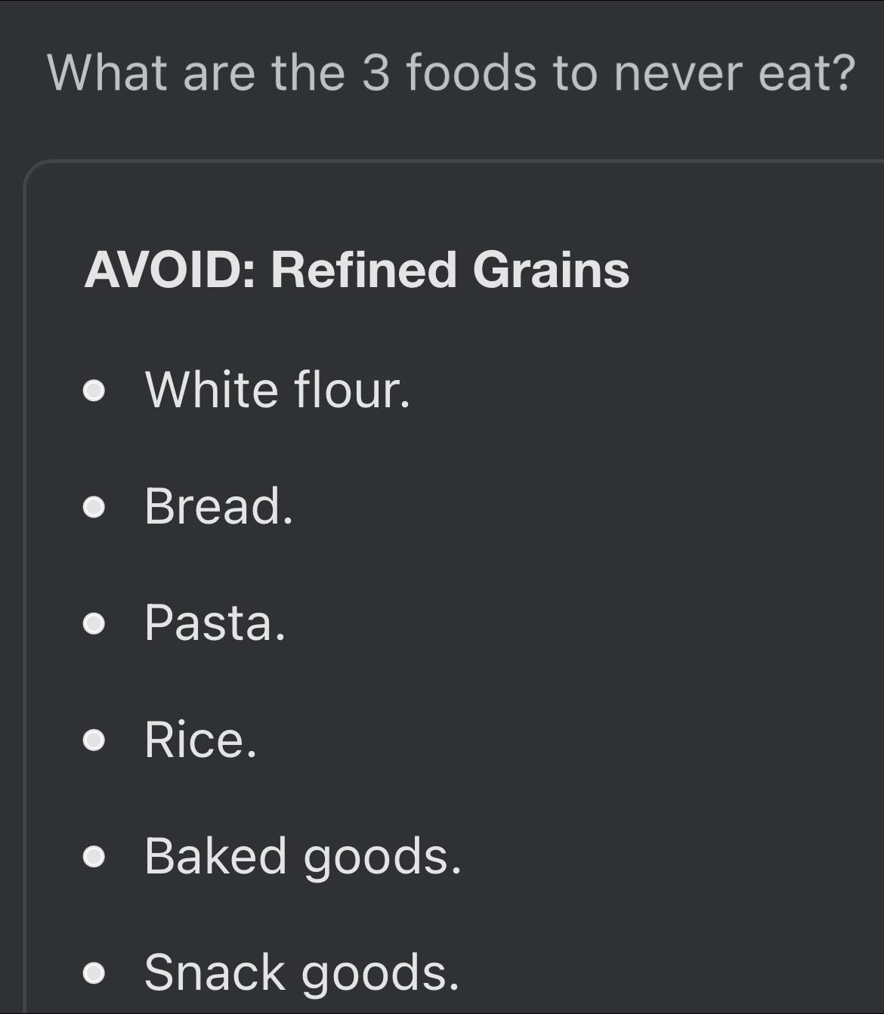This screenshot has height=1014, width=884.
Task: Click the 'Baked goods.' list item text
Action: click(x=302, y=856)
